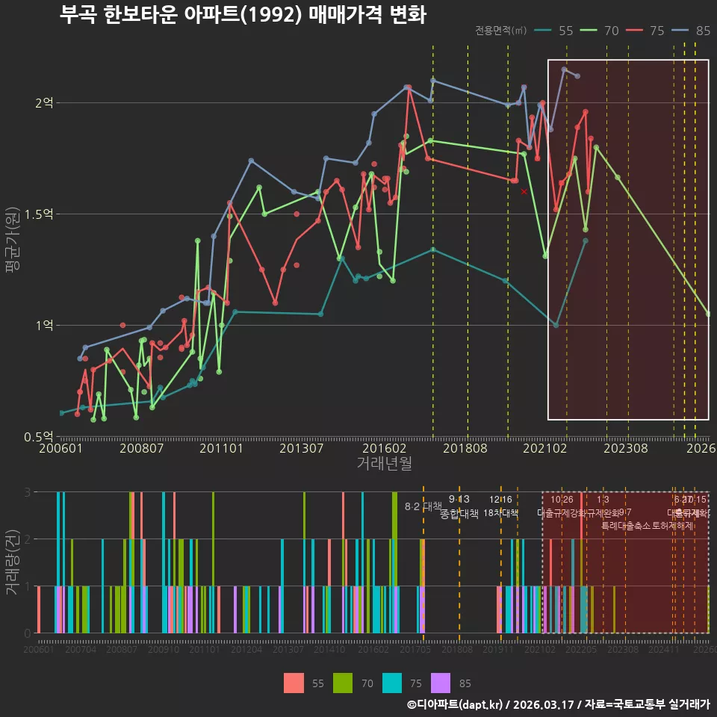Click the '8·2 대책' policy annotation

click(423, 506)
